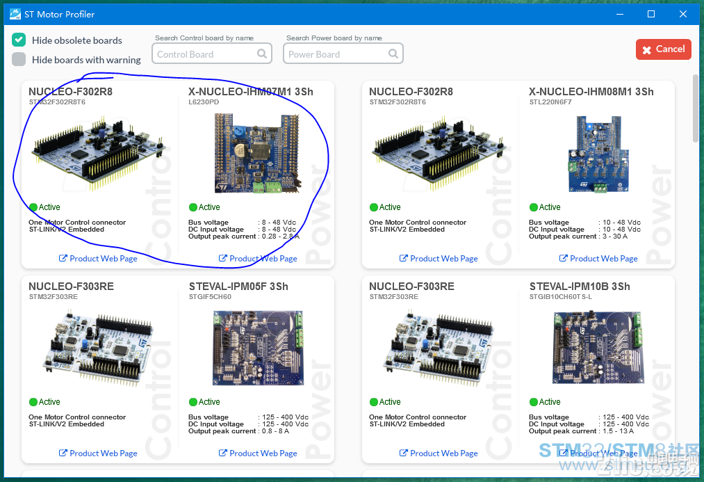Click the STGIB10CH60TS-L part number text

tap(561, 297)
